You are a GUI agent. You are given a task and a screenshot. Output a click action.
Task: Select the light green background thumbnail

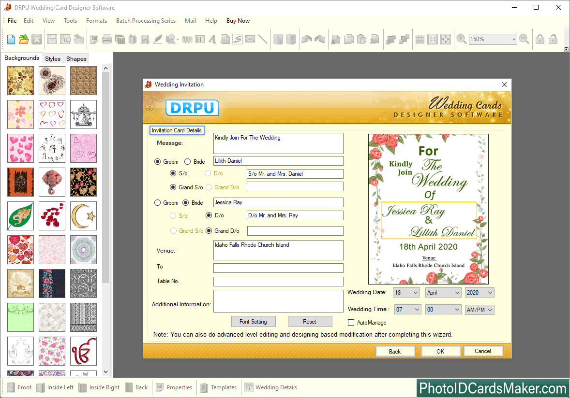(x=20, y=317)
